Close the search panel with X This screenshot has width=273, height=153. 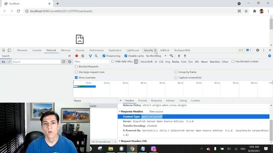click(x=70, y=56)
